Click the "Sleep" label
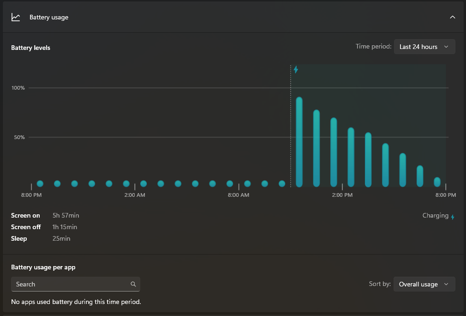The image size is (466, 316). coord(19,239)
